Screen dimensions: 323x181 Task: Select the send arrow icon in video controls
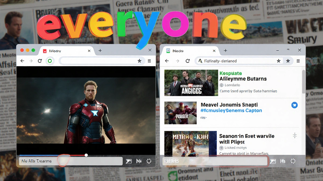click(128, 161)
